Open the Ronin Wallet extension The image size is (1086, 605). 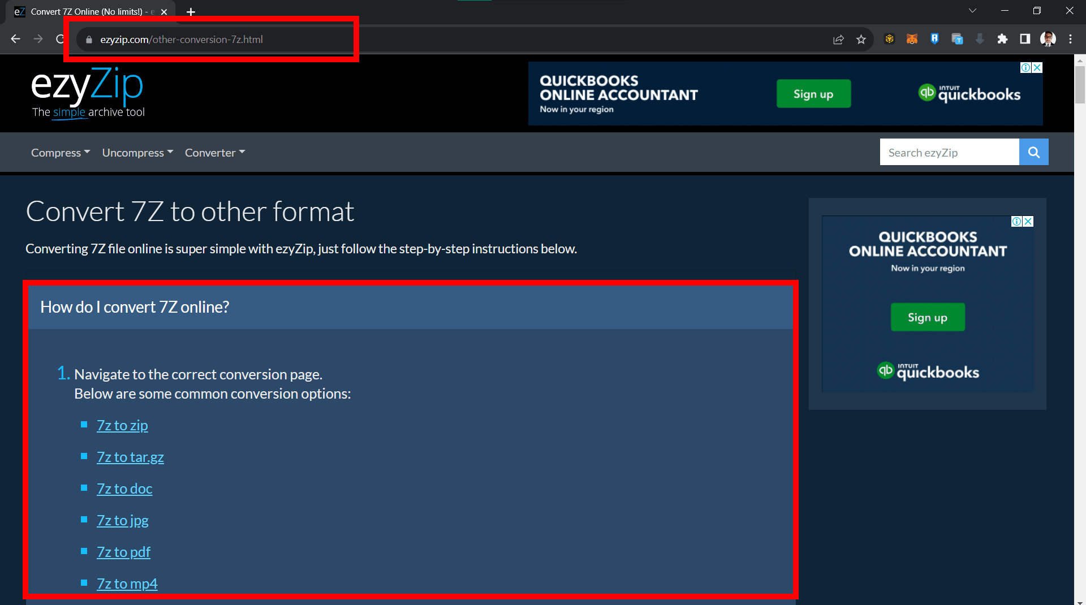(935, 39)
